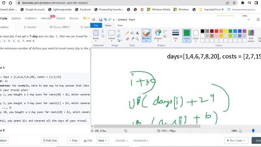
Task: Click the browser Home icon
Action: coord(10,3)
